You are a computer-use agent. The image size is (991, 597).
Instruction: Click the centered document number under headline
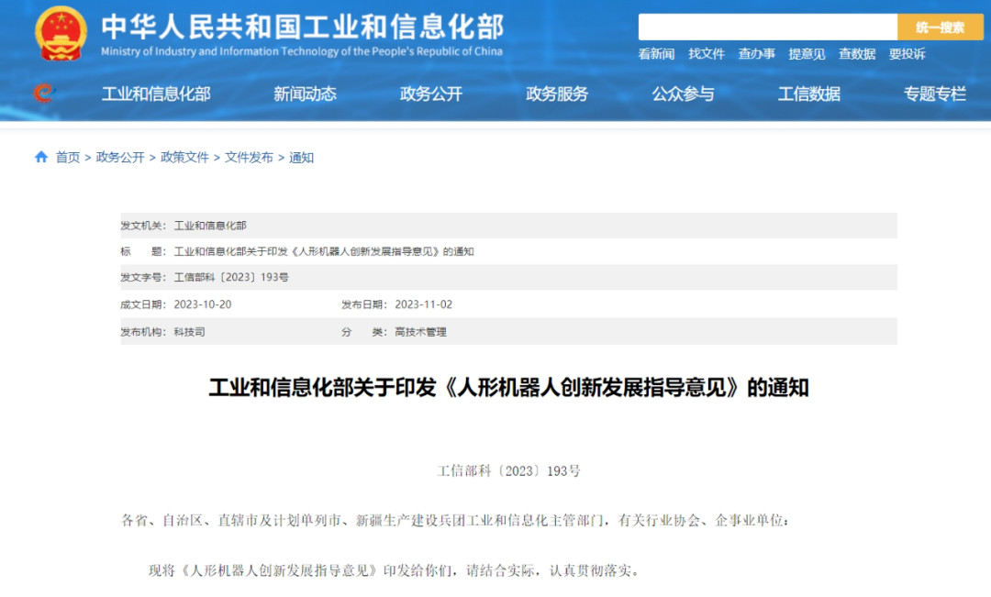[508, 470]
